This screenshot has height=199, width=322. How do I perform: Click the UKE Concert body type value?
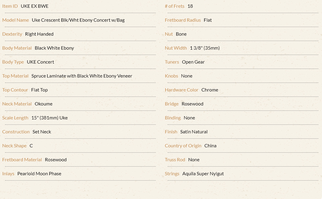(40, 62)
